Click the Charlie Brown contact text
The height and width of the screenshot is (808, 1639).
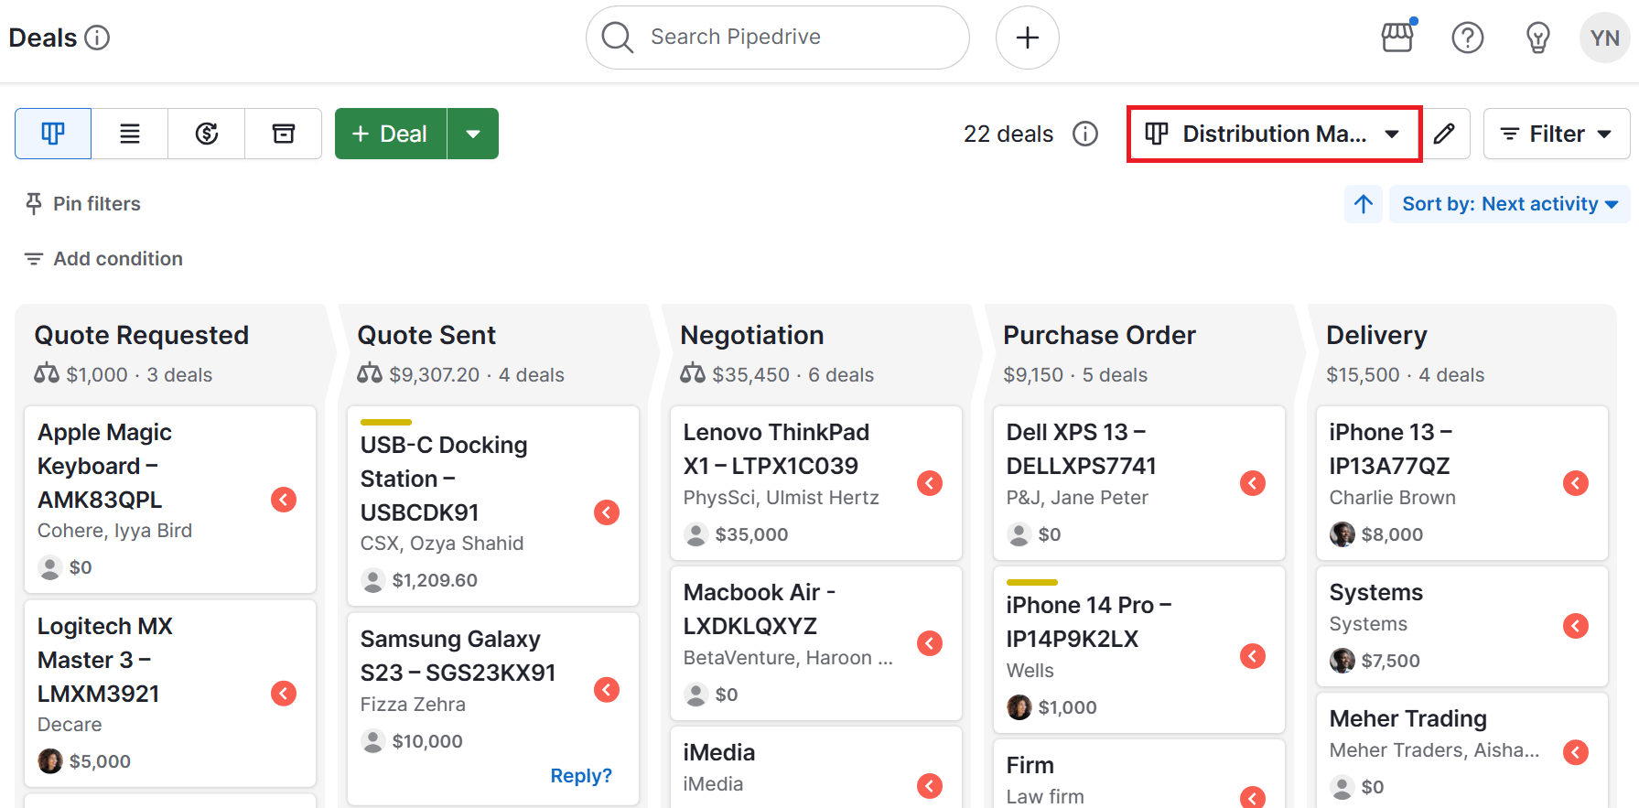(x=1393, y=498)
